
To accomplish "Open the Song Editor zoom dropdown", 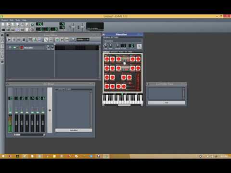I will click(x=83, y=39).
